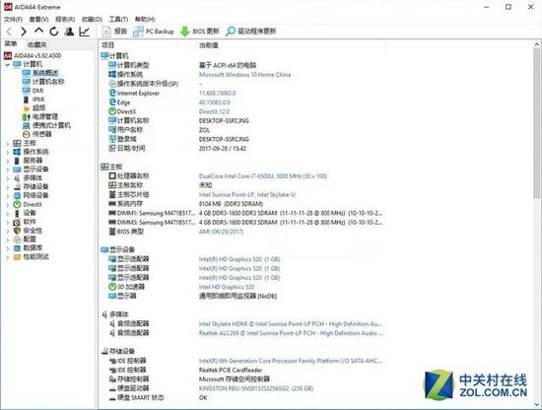Select IPMI in the tree
This screenshot has width=542, height=410.
pyautogui.click(x=34, y=100)
